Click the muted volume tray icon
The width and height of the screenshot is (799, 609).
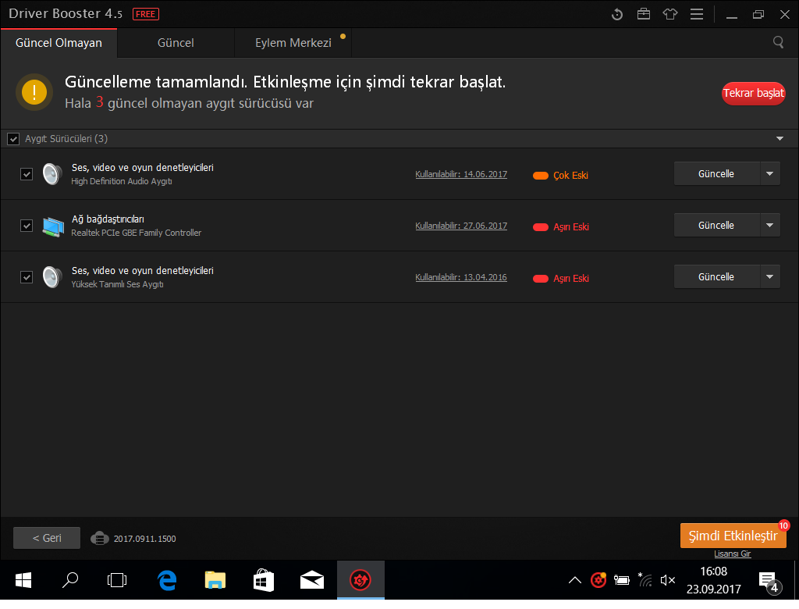pyautogui.click(x=668, y=580)
